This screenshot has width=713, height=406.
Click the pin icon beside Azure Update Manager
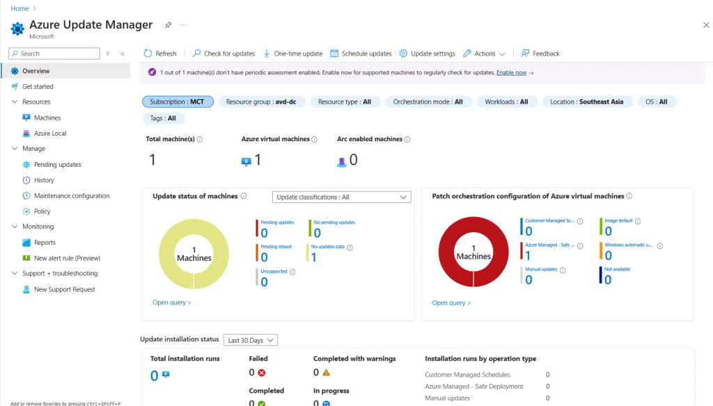pos(168,25)
